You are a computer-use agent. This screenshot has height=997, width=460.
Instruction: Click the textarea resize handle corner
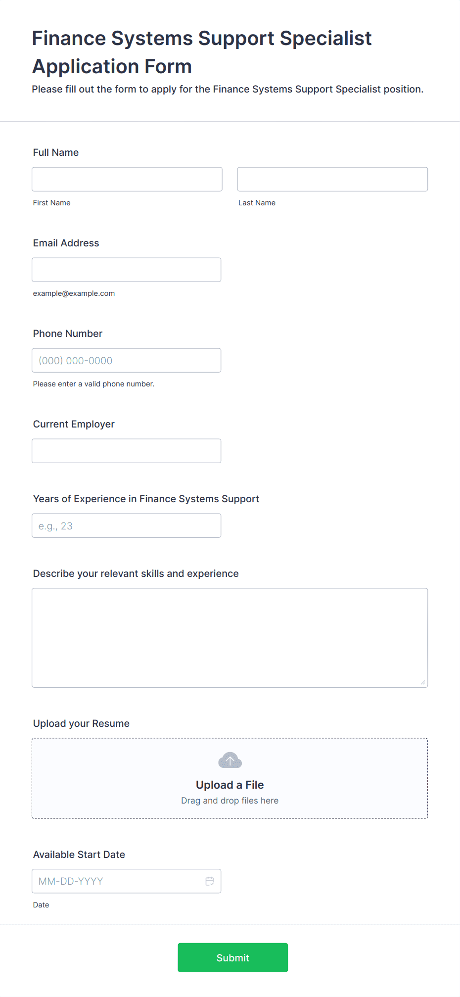click(423, 683)
